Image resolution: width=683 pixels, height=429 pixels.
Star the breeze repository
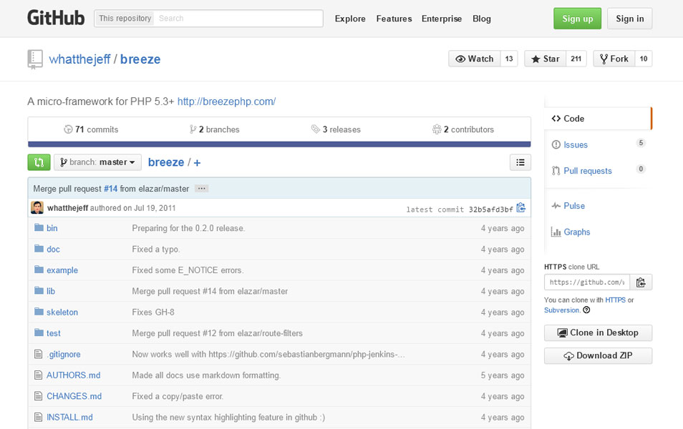pyautogui.click(x=545, y=59)
